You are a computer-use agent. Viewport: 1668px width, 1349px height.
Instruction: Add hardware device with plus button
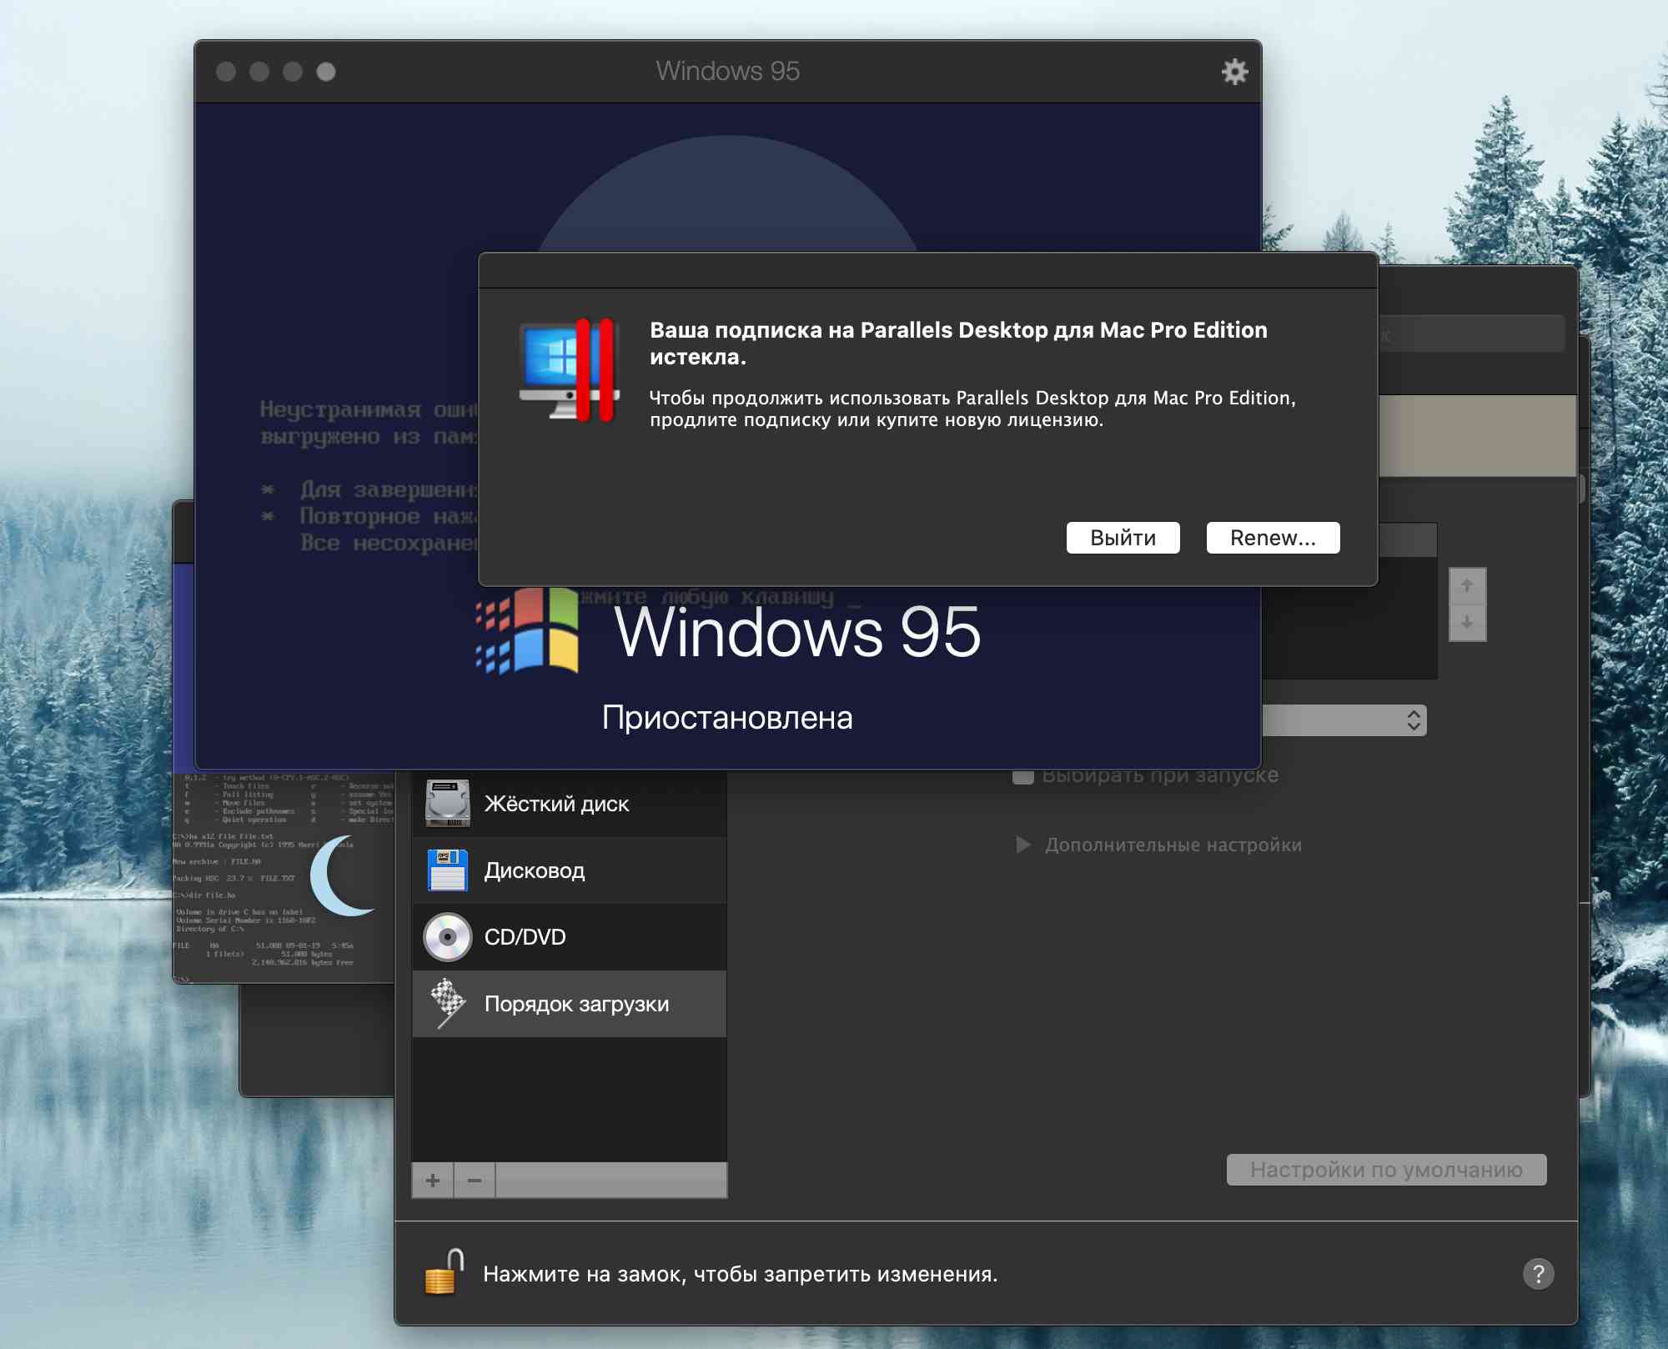click(x=433, y=1181)
